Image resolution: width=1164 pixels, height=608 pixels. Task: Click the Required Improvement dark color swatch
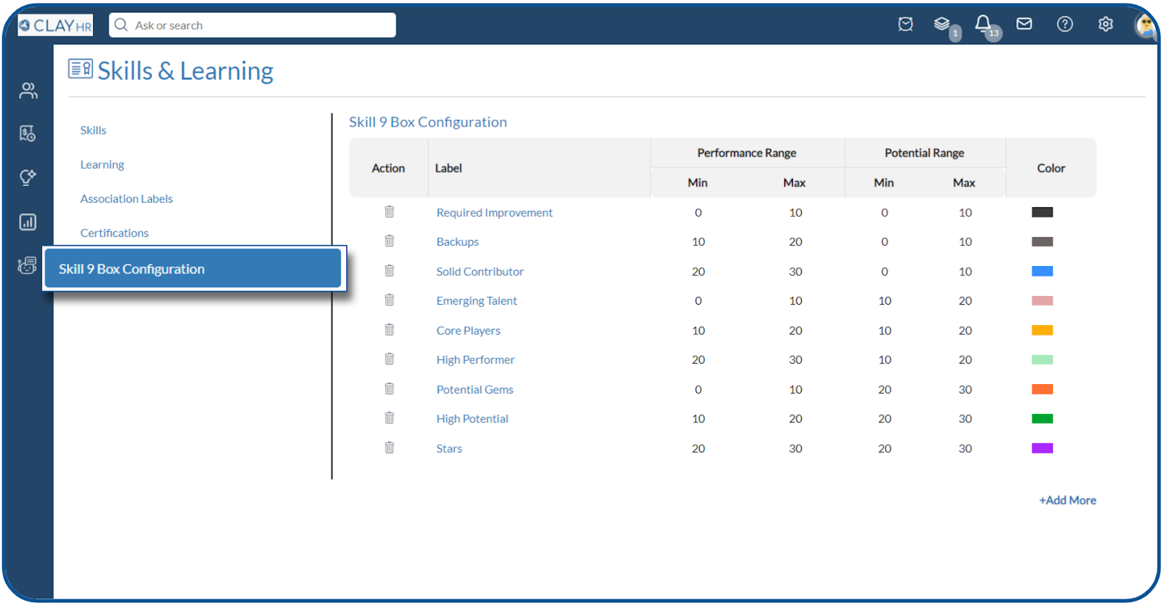coord(1043,212)
